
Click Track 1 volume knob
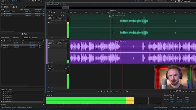tap(51, 18)
